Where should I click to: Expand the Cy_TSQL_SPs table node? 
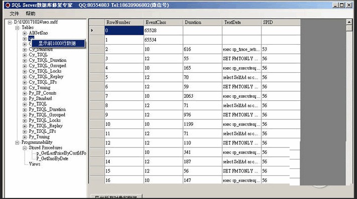[25, 82]
